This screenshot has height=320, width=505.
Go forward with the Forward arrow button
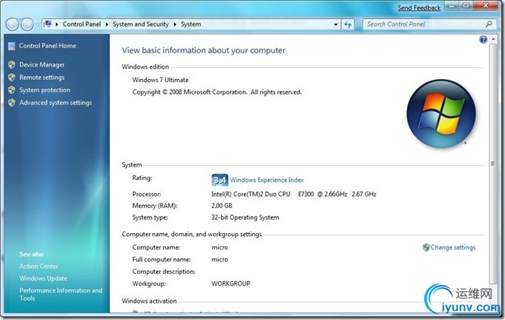[x=27, y=24]
